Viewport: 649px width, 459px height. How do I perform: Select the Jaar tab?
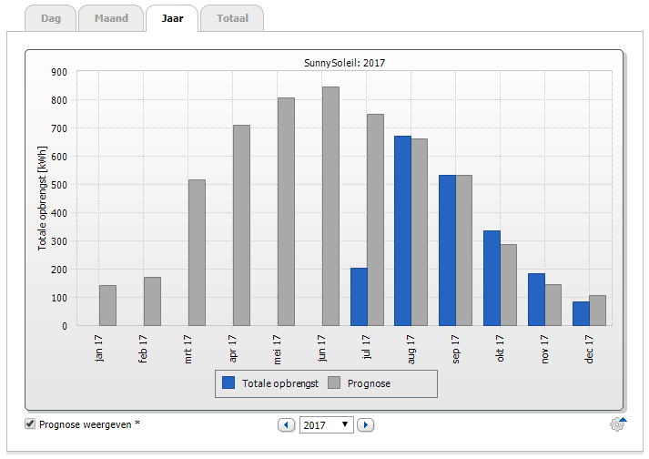coord(172,18)
